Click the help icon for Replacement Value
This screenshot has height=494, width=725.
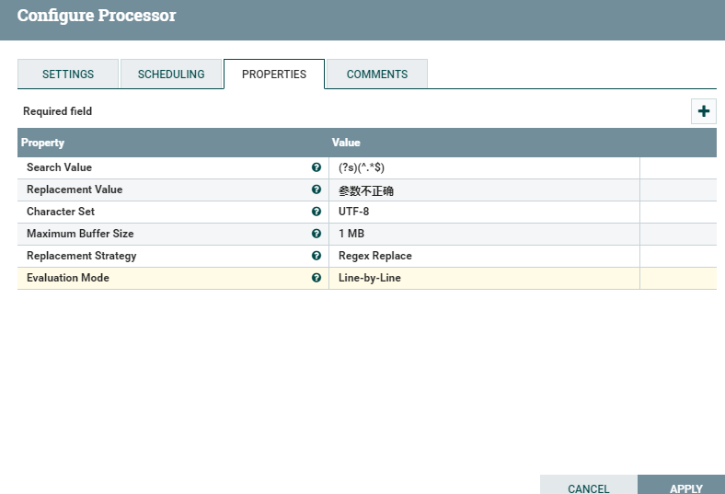[x=316, y=190]
